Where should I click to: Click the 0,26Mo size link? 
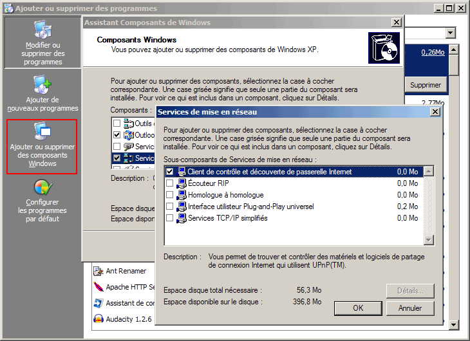(433, 52)
